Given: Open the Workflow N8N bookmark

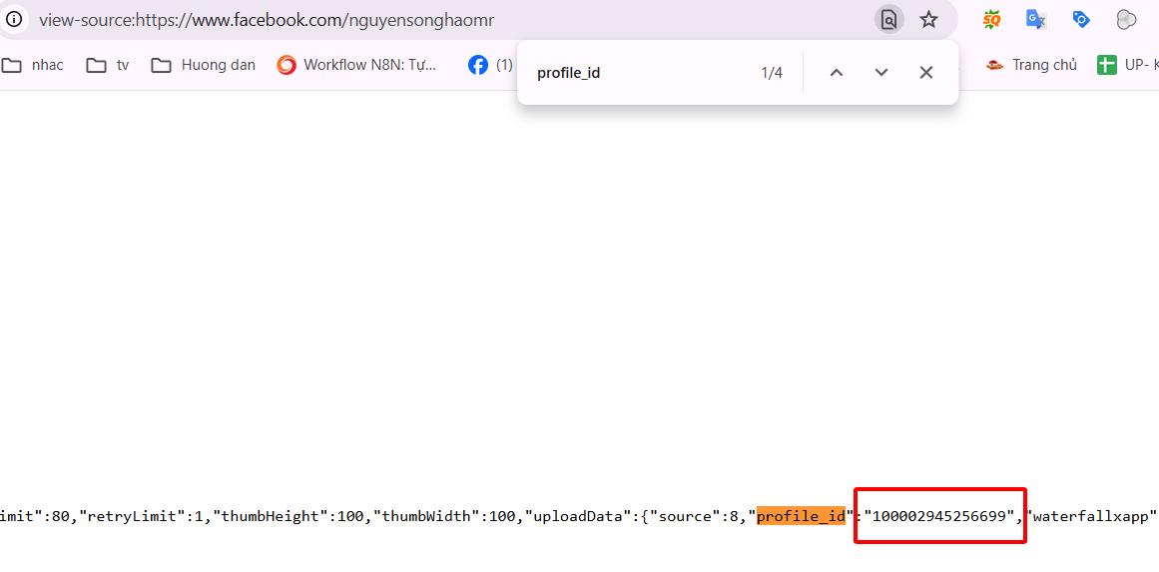Looking at the screenshot, I should point(357,65).
